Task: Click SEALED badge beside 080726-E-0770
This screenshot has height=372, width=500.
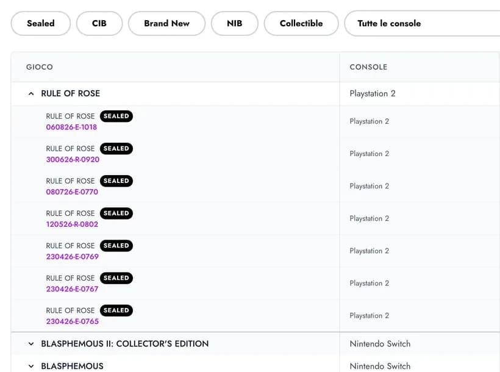Action: pyautogui.click(x=116, y=181)
